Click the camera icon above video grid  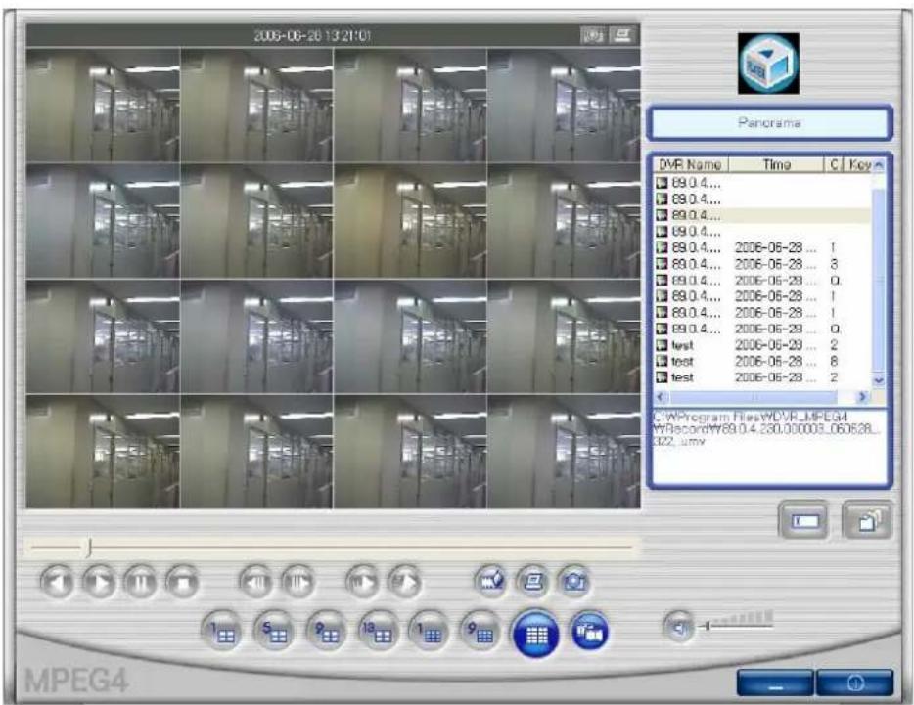coord(593,36)
